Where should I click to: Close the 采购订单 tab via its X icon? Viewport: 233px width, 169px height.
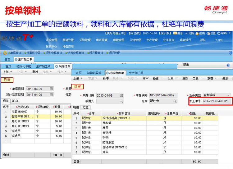(x=56, y=66)
